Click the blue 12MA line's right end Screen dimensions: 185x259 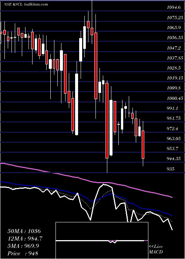click(172, 216)
